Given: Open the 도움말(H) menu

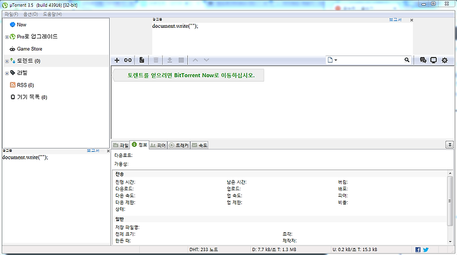Looking at the screenshot, I should point(53,14).
